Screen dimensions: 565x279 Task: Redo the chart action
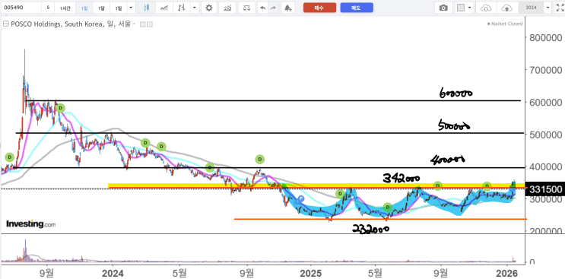[273, 8]
